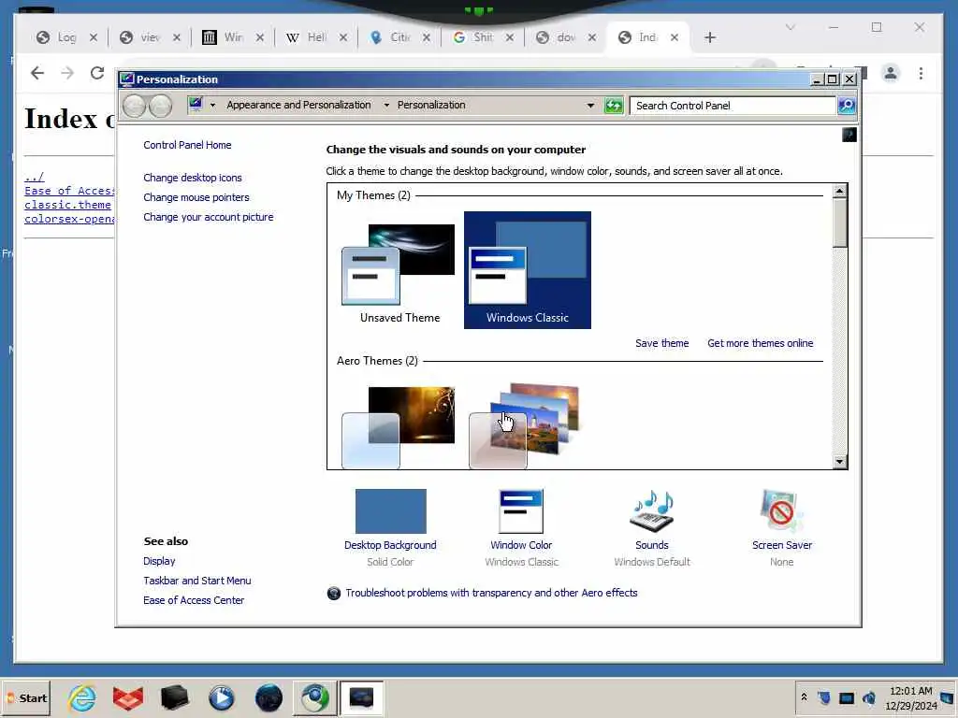Switch to the Win archive browser tab
Image resolution: width=958 pixels, height=718 pixels.
pyautogui.click(x=233, y=37)
